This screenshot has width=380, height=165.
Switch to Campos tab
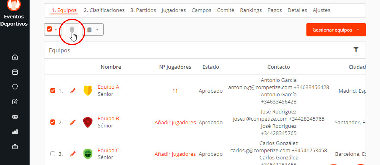click(201, 10)
